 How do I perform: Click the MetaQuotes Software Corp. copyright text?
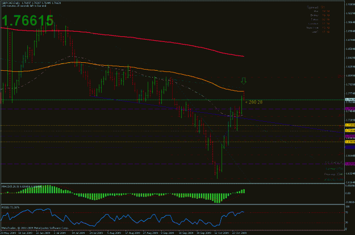coord(35,228)
